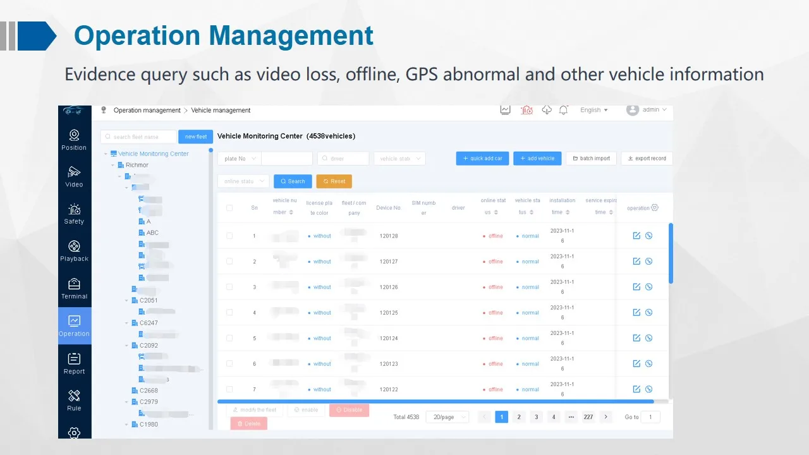809x455 pixels.
Task: Open the settings gear in the sidebar
Action: [x=74, y=433]
